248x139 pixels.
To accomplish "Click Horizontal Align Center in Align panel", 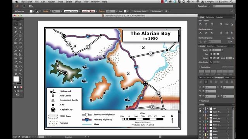I will [206, 24].
